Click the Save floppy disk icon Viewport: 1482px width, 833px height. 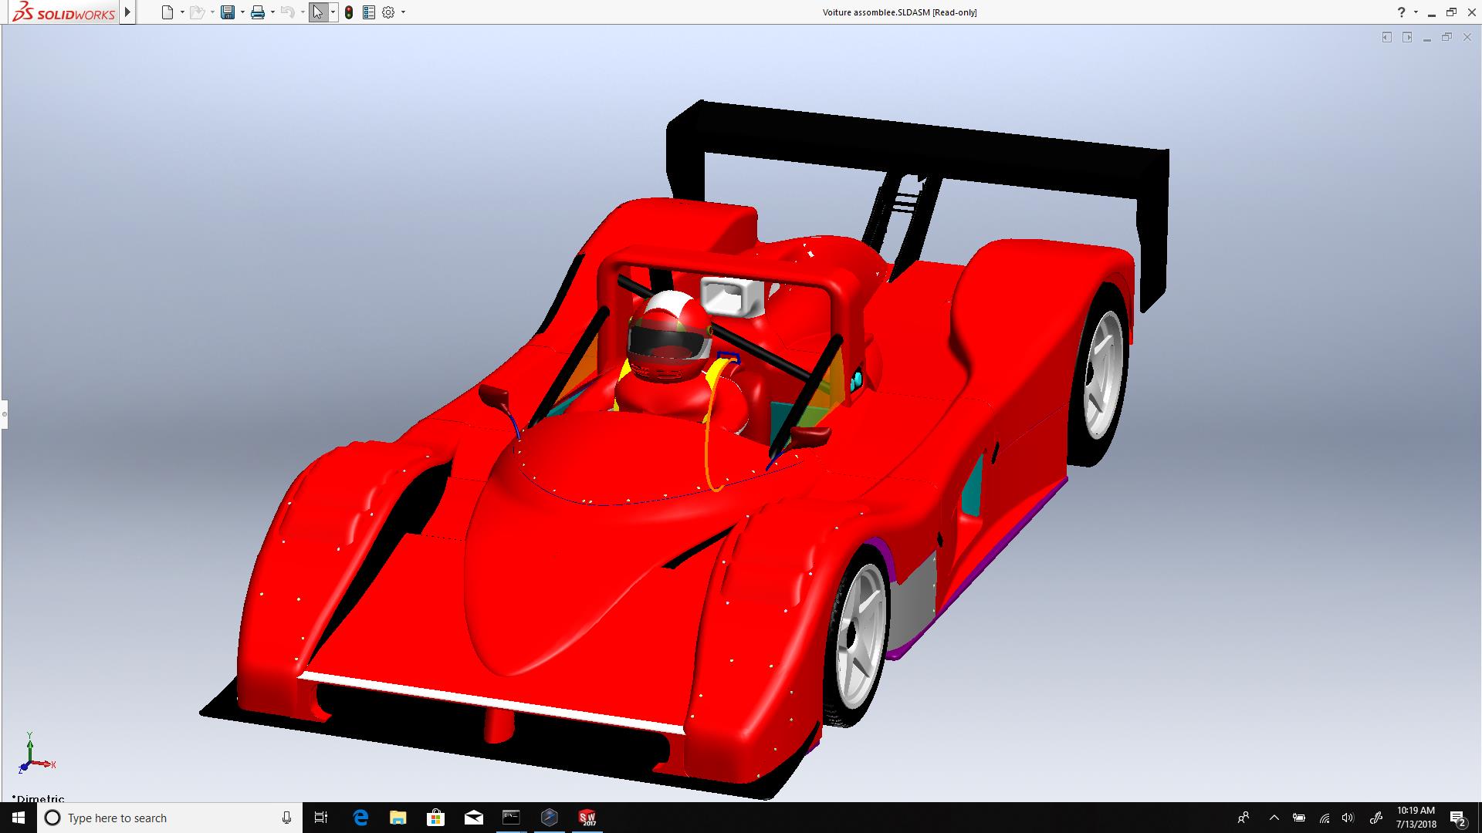228,12
